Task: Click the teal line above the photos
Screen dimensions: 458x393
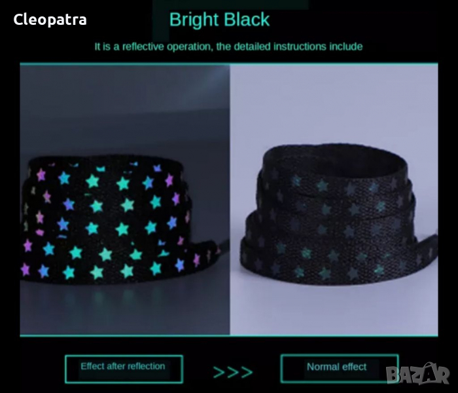Action: tap(229, 64)
